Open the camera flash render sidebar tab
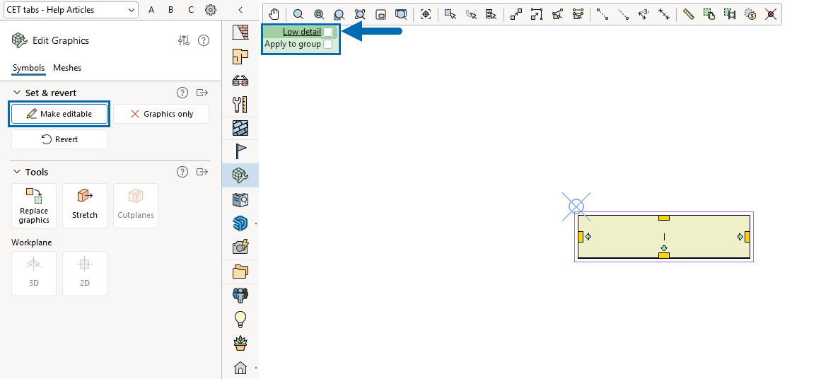The image size is (821, 379). click(x=240, y=247)
